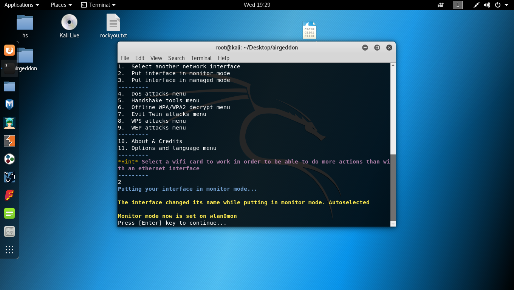Open the BeEF dock icon

point(9,177)
